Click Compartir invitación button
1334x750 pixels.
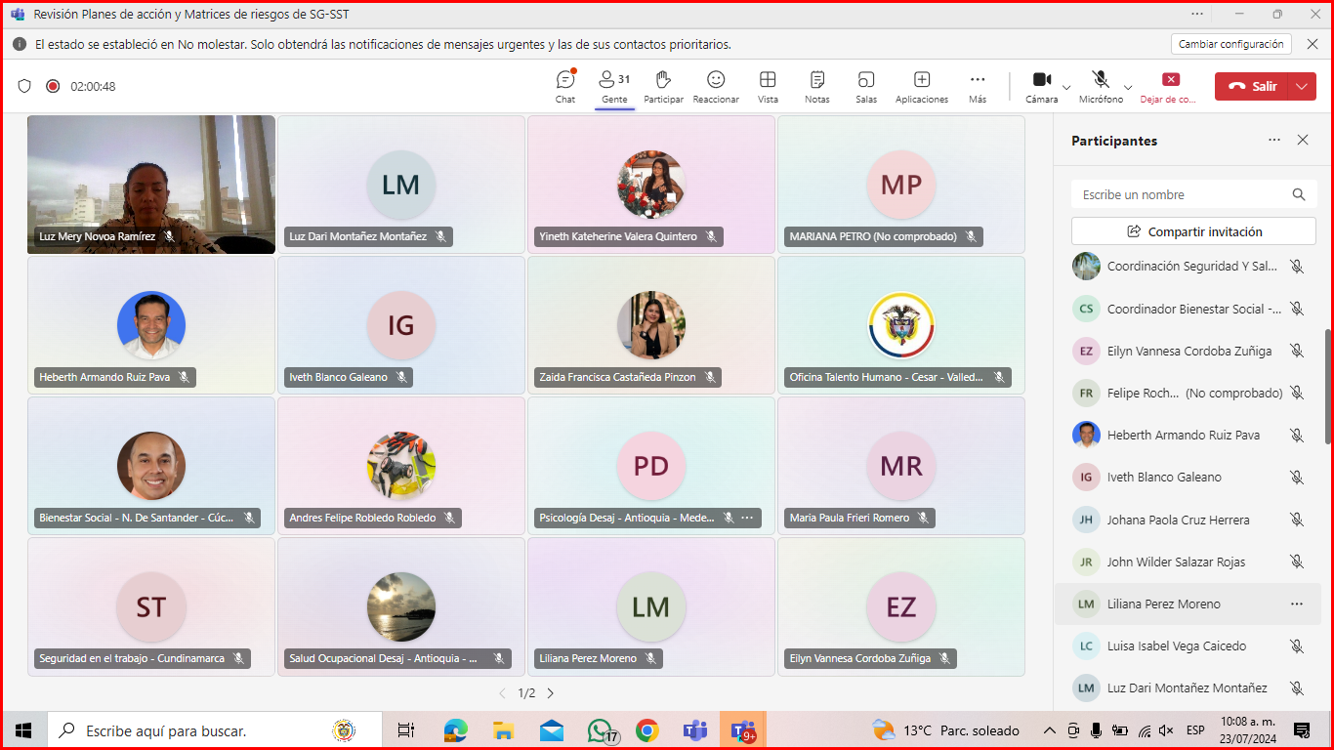point(1193,231)
